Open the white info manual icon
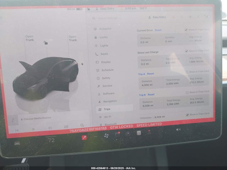Image resolution: width=227 pixels, height=170 pixels. point(139,133)
